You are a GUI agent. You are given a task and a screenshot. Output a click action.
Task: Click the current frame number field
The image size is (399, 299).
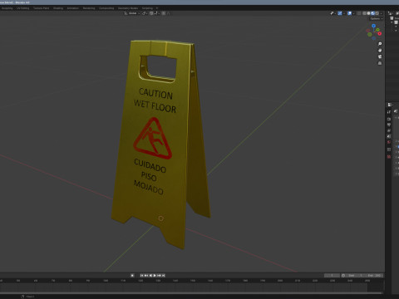coord(332,276)
